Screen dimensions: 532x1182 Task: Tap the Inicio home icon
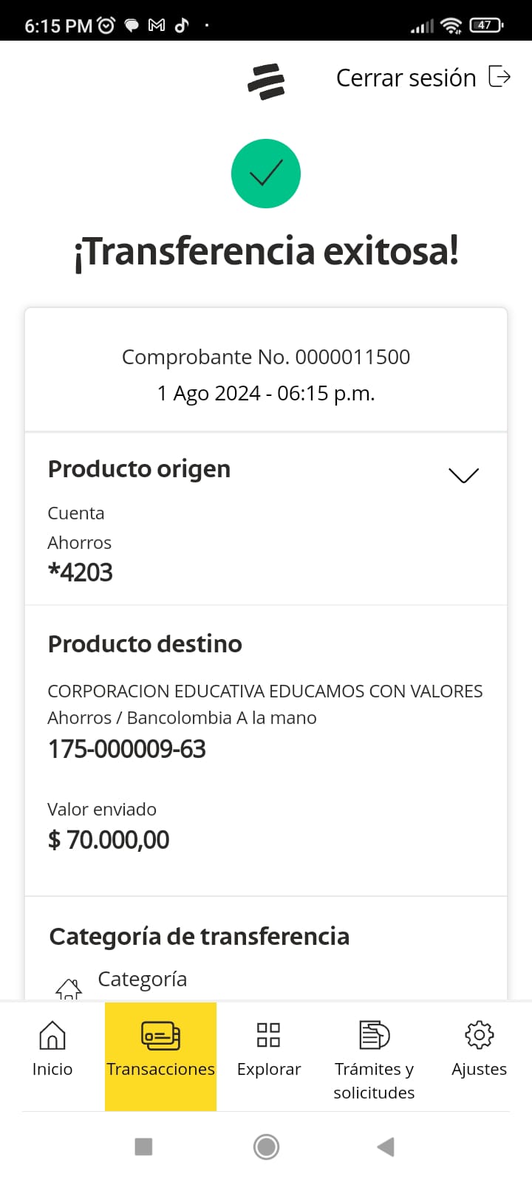click(52, 1035)
